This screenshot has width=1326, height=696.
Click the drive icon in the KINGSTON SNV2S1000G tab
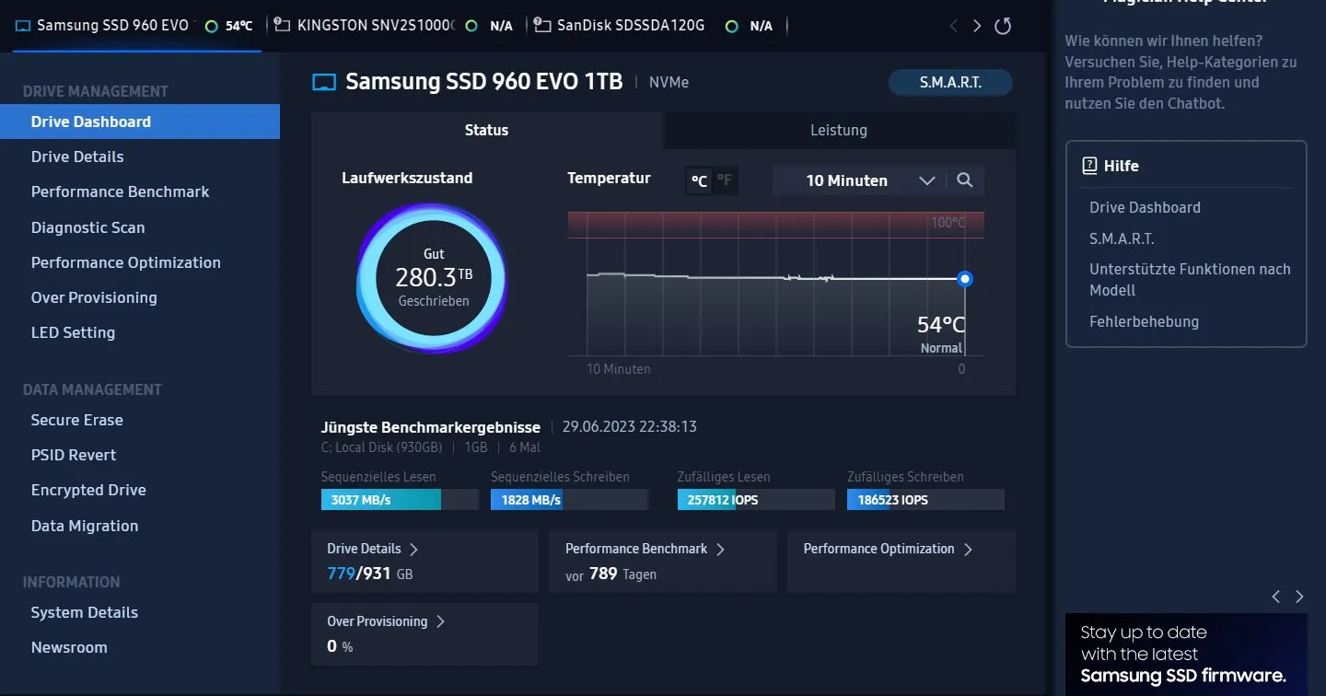click(x=283, y=26)
